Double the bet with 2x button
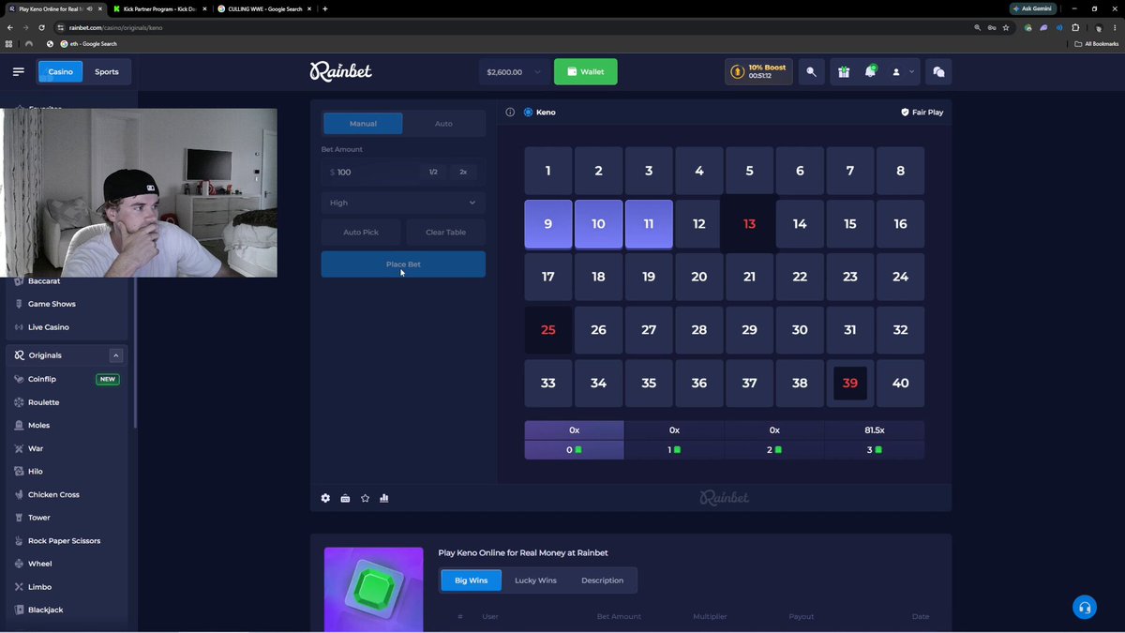Image resolution: width=1125 pixels, height=633 pixels. point(463,173)
